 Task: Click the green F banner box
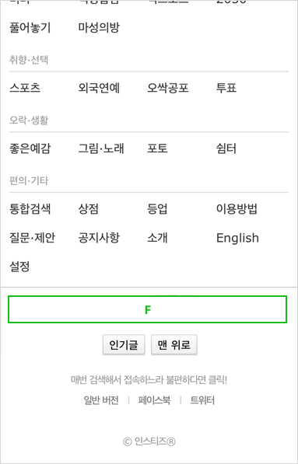click(147, 309)
